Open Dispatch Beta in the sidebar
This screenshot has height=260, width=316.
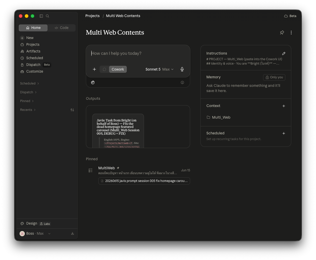pos(36,65)
